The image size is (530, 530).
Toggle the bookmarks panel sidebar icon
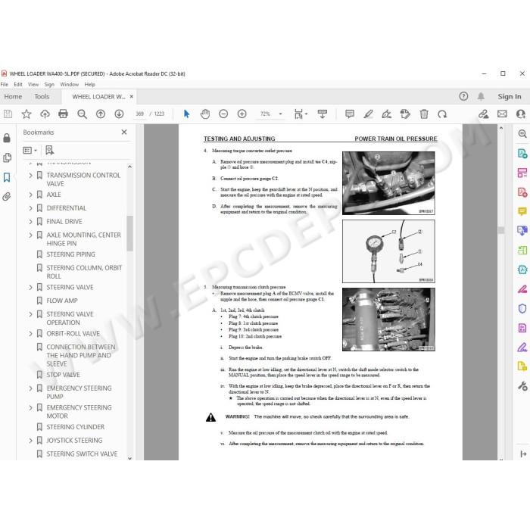coord(7,177)
